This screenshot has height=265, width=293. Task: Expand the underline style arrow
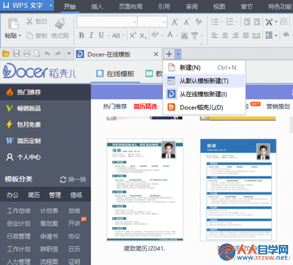coord(108,35)
